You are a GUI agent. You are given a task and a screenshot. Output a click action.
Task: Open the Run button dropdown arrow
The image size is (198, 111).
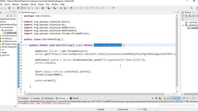tap(45, 8)
